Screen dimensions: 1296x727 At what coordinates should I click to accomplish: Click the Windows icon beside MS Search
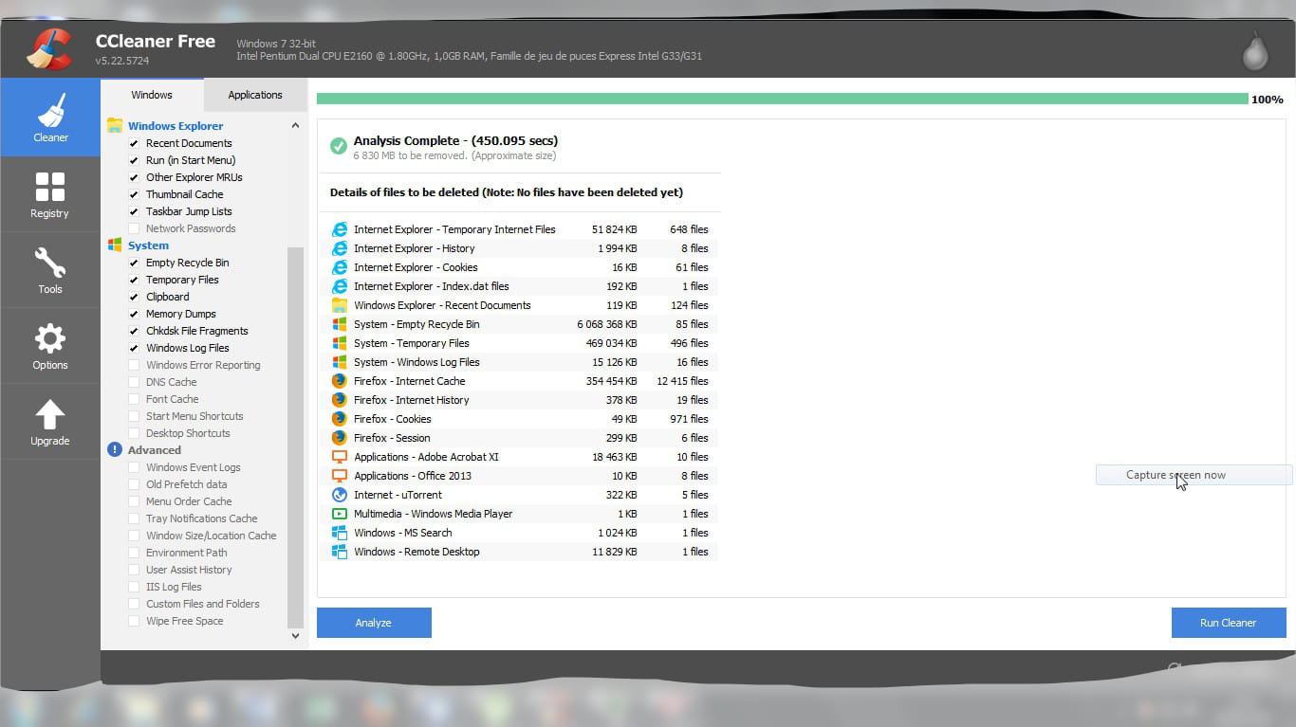[x=340, y=533]
